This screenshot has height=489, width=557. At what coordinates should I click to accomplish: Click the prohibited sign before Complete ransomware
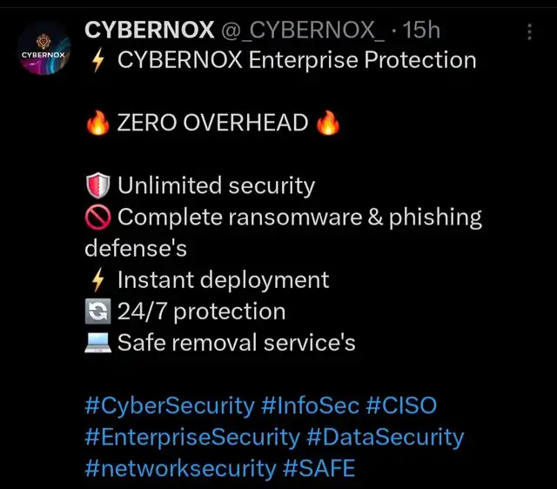click(97, 218)
